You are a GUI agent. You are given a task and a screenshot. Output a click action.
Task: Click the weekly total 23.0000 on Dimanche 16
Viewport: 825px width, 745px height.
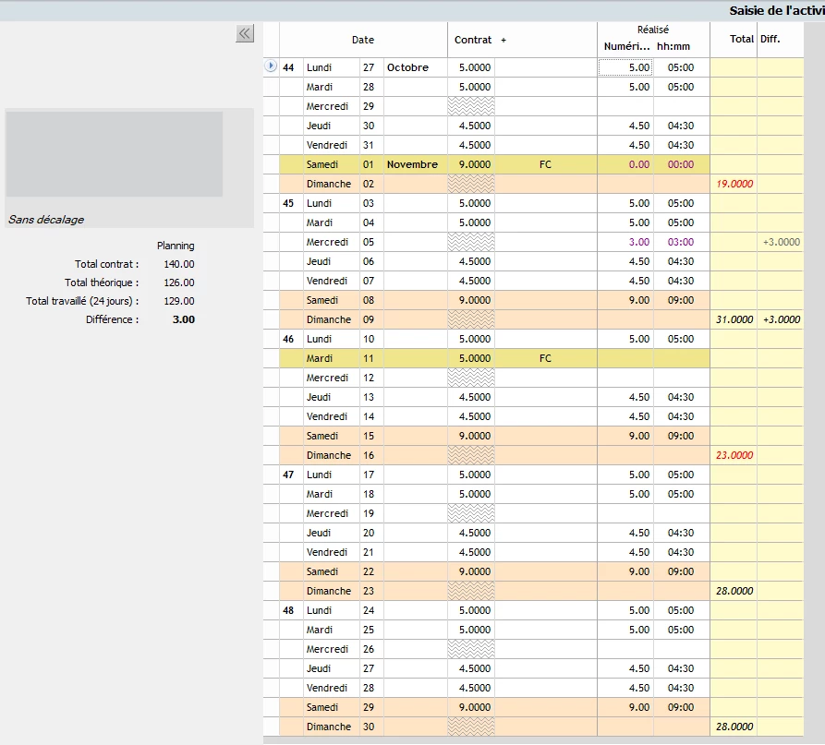click(734, 455)
